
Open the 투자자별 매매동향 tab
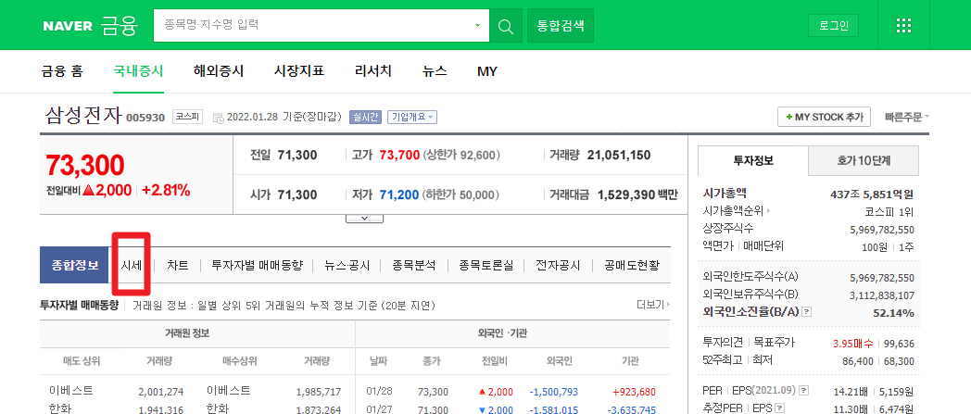click(257, 266)
